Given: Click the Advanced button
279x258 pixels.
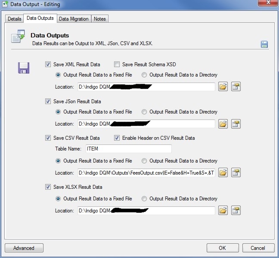Looking at the screenshot, I should coord(24,248).
